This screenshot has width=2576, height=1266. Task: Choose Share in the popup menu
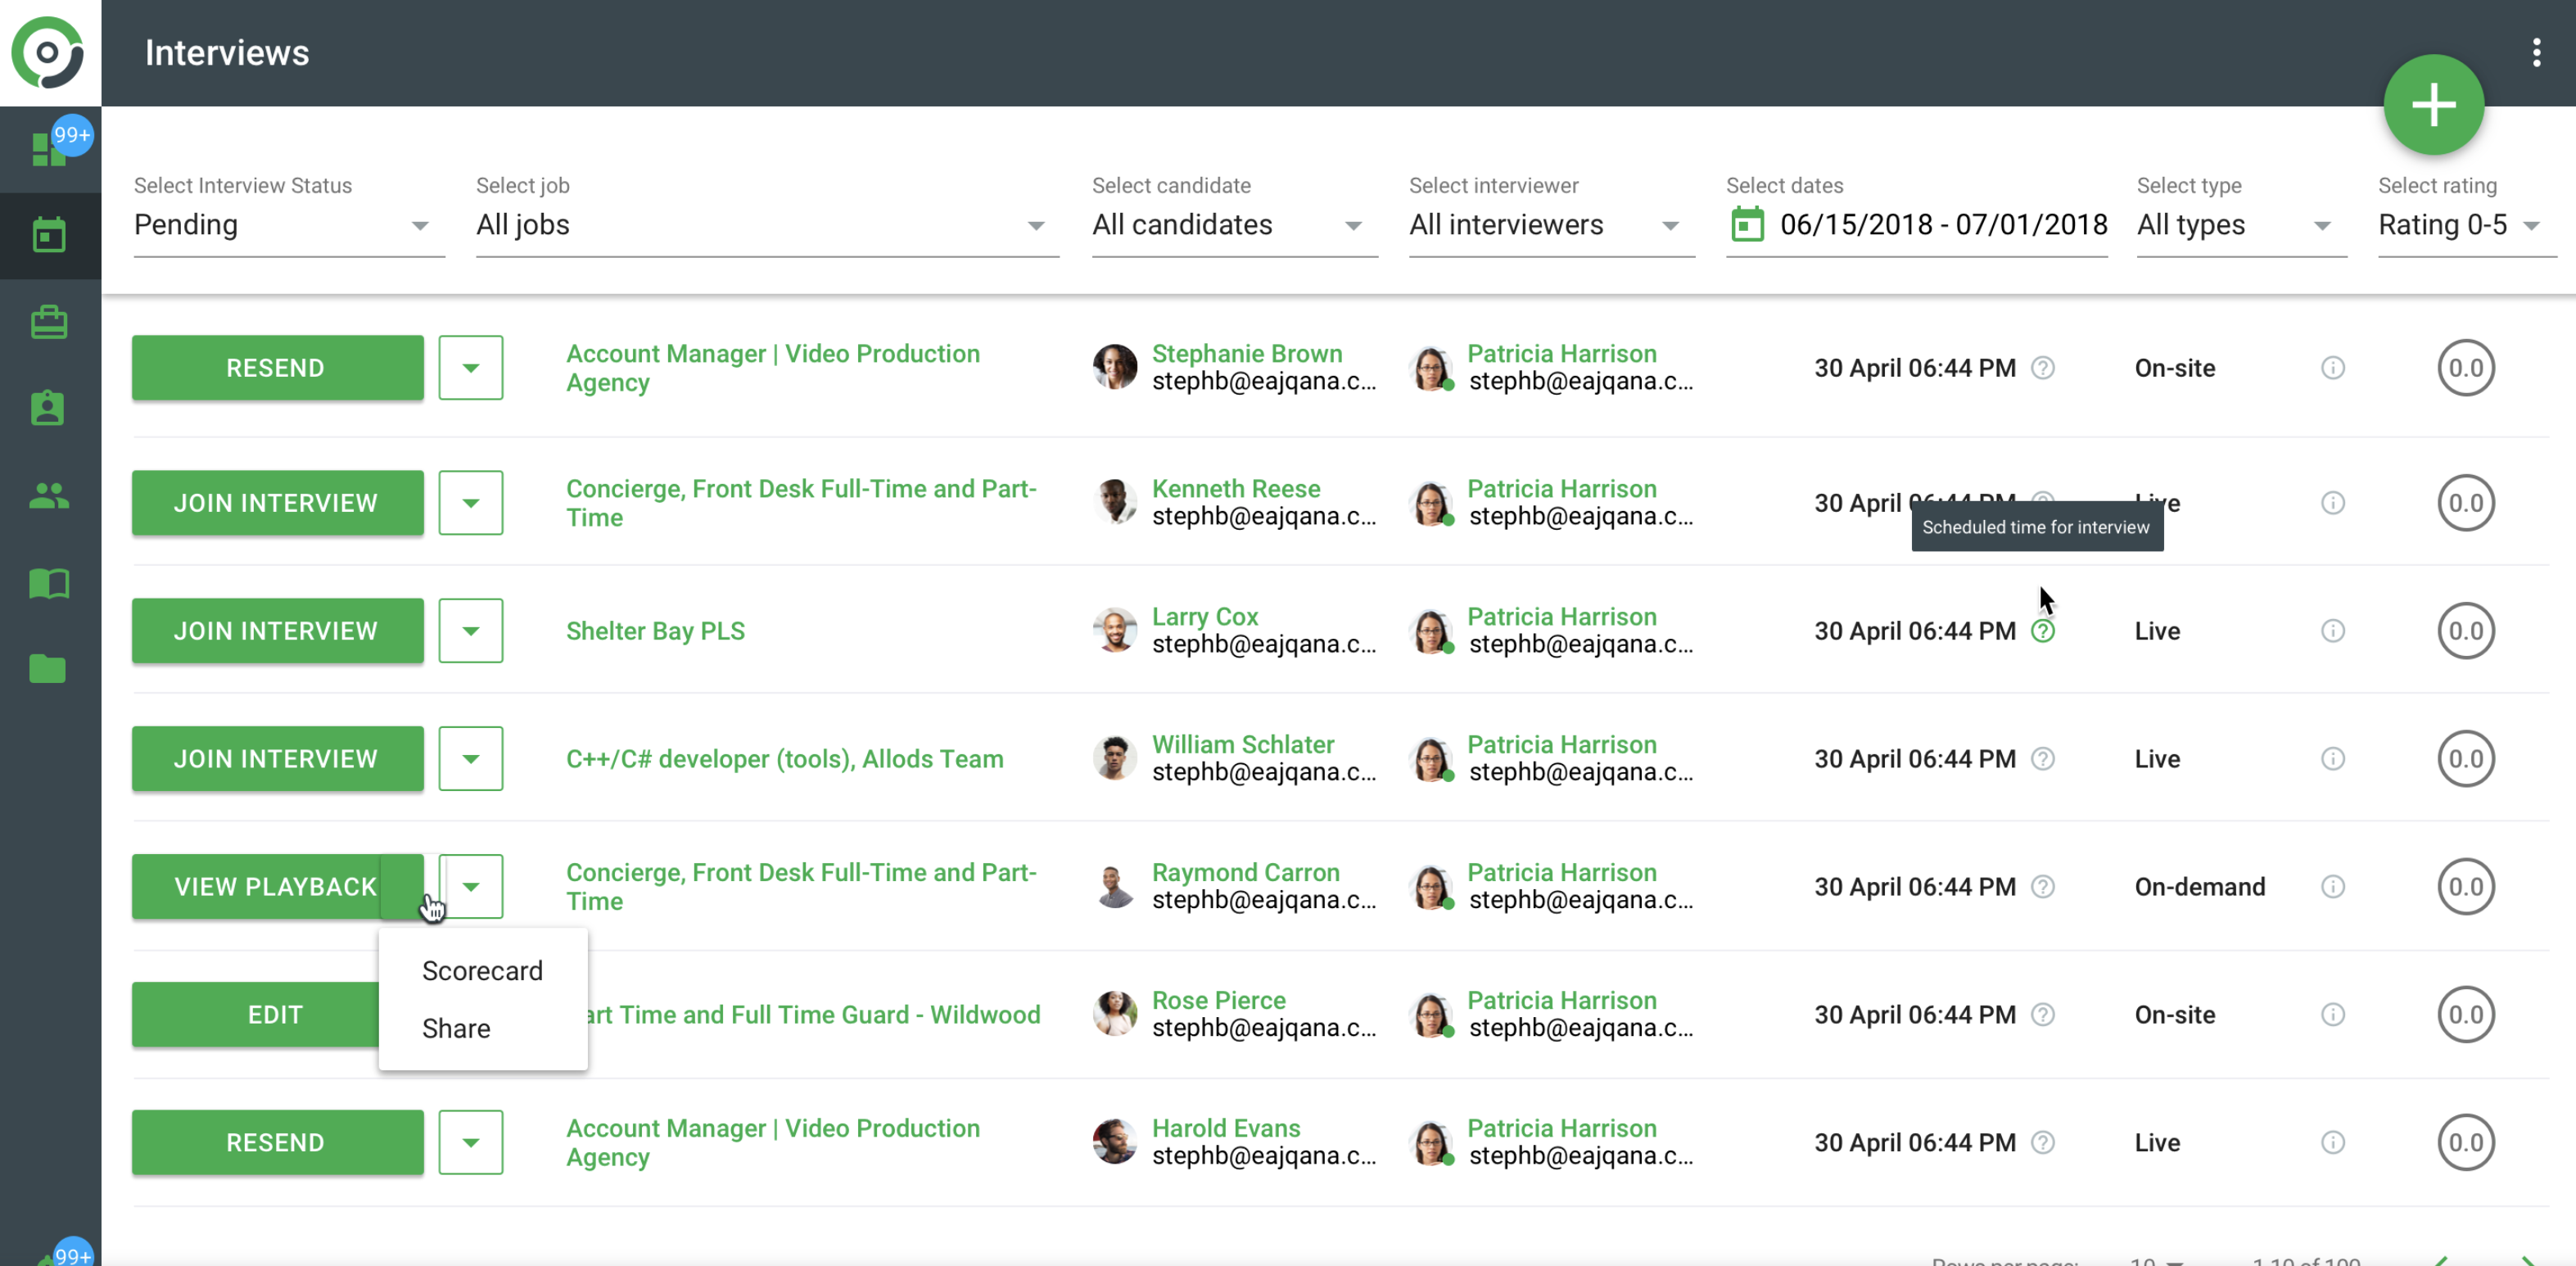456,1028
